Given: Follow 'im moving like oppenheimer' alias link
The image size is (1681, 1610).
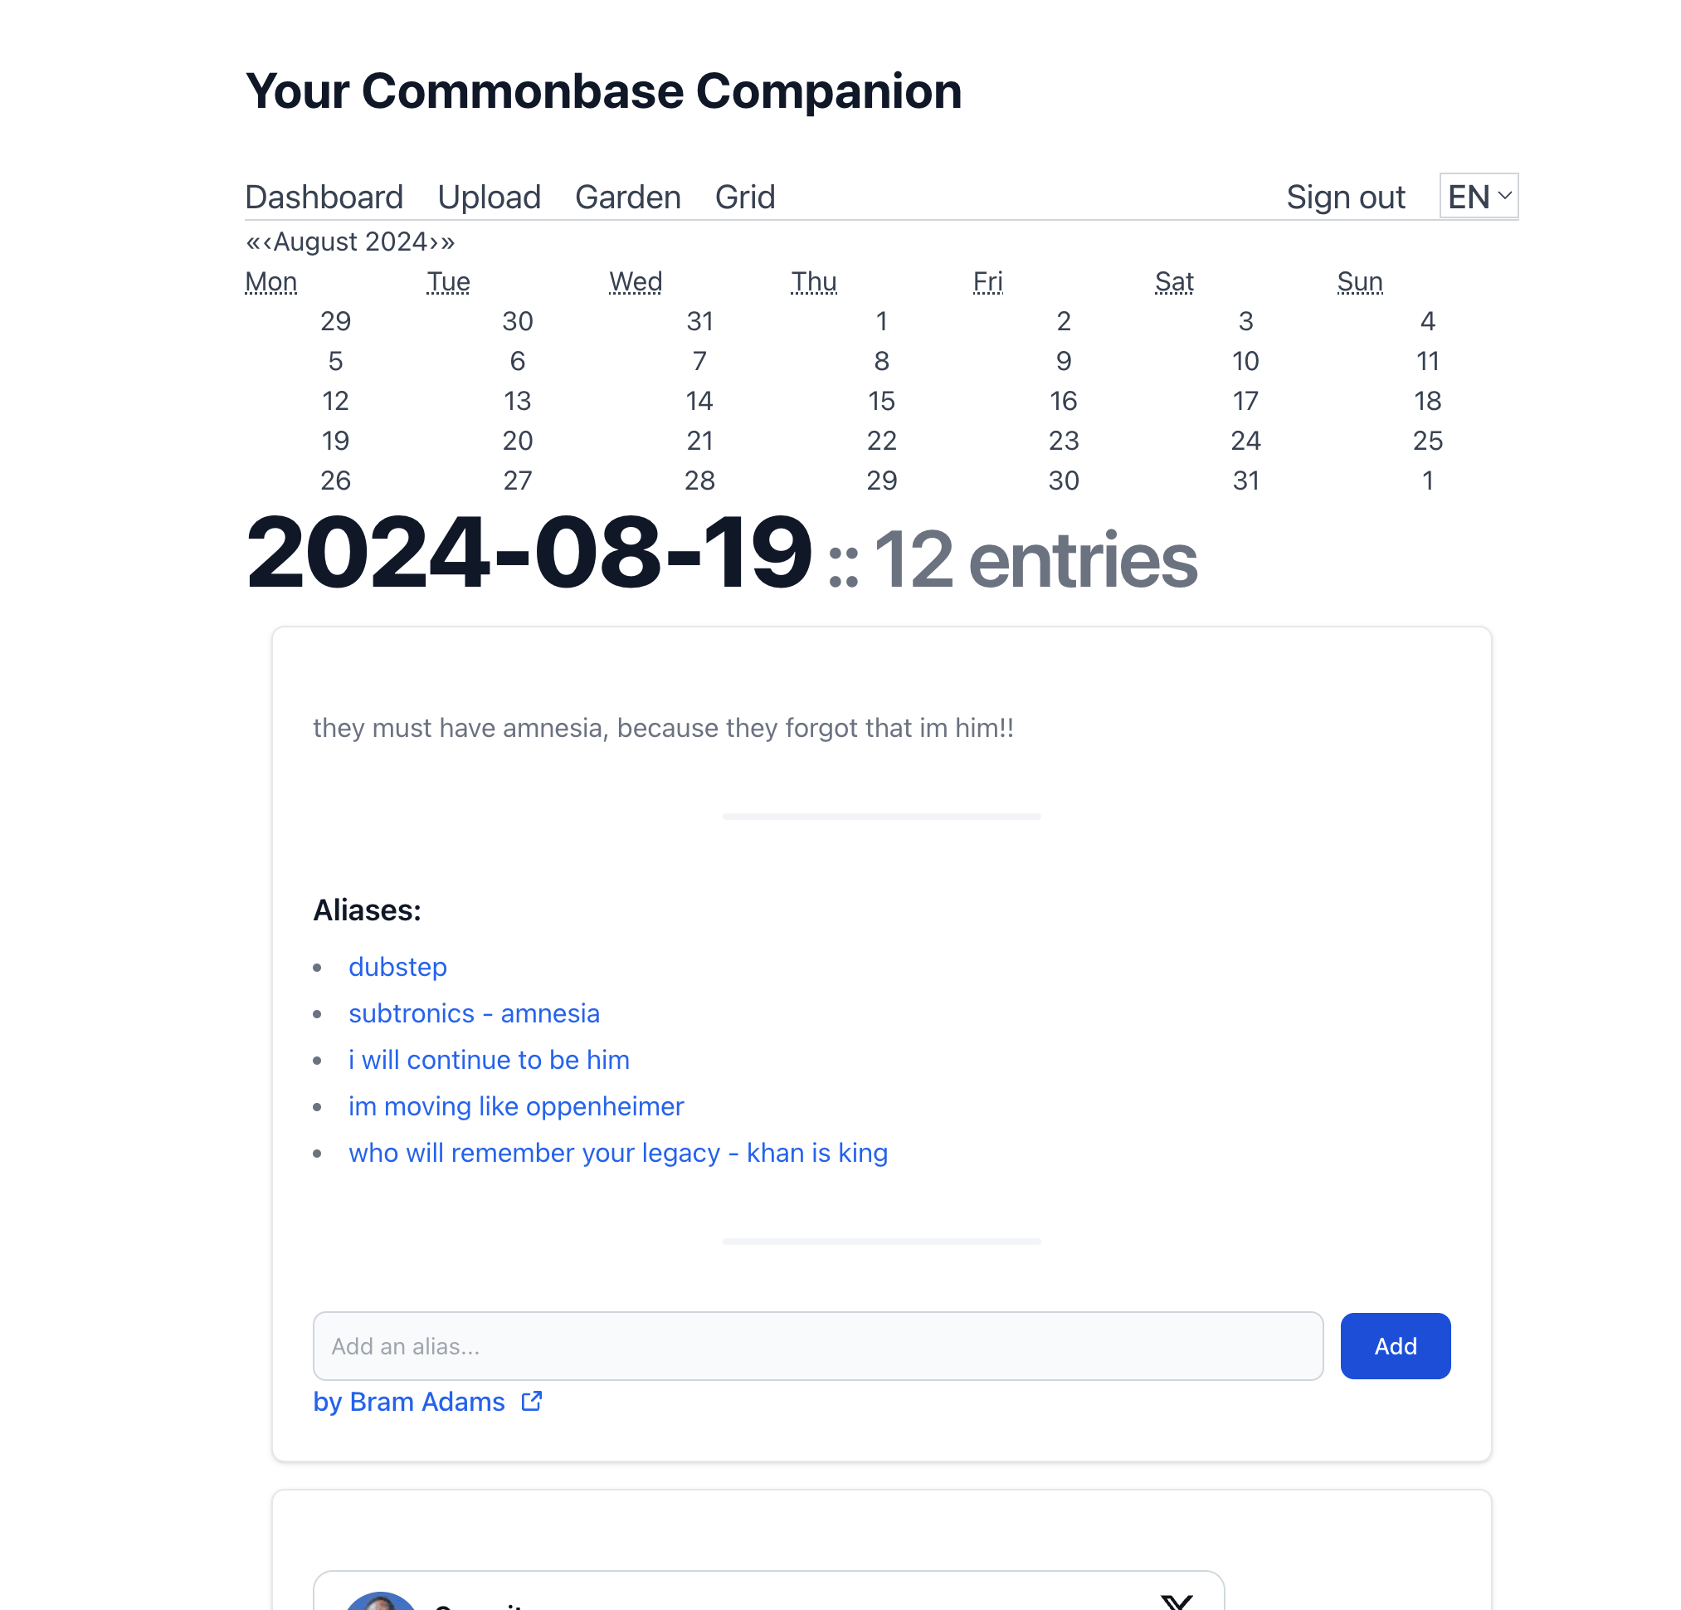Looking at the screenshot, I should coord(515,1105).
